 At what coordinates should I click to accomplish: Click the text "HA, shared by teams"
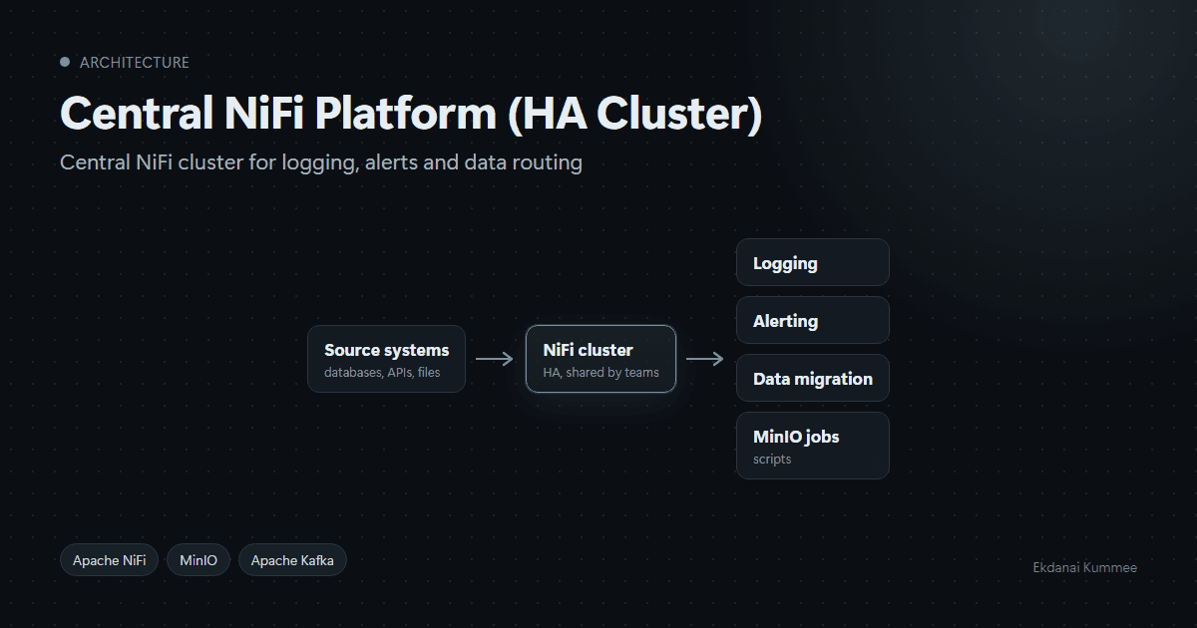pos(600,373)
